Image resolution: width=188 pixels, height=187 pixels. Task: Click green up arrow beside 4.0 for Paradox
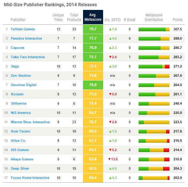pyautogui.click(x=110, y=39)
